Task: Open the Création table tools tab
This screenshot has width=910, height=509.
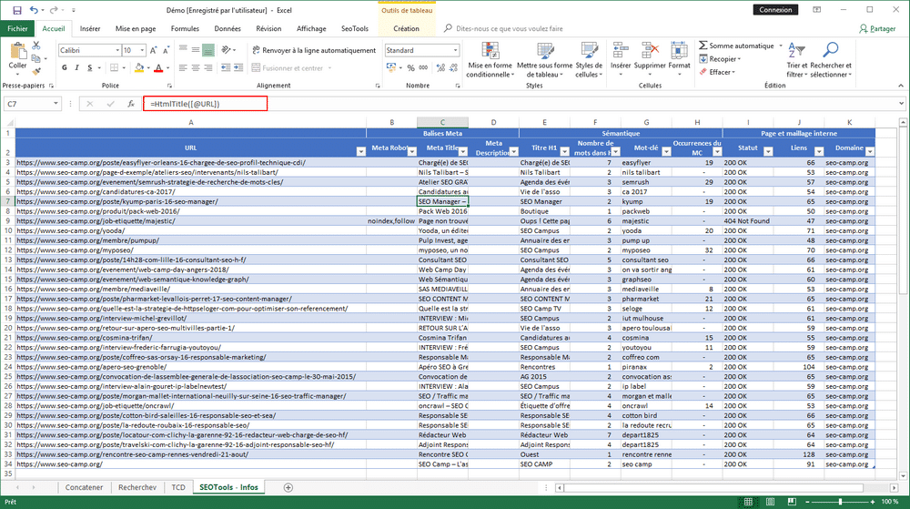Action: (406, 28)
